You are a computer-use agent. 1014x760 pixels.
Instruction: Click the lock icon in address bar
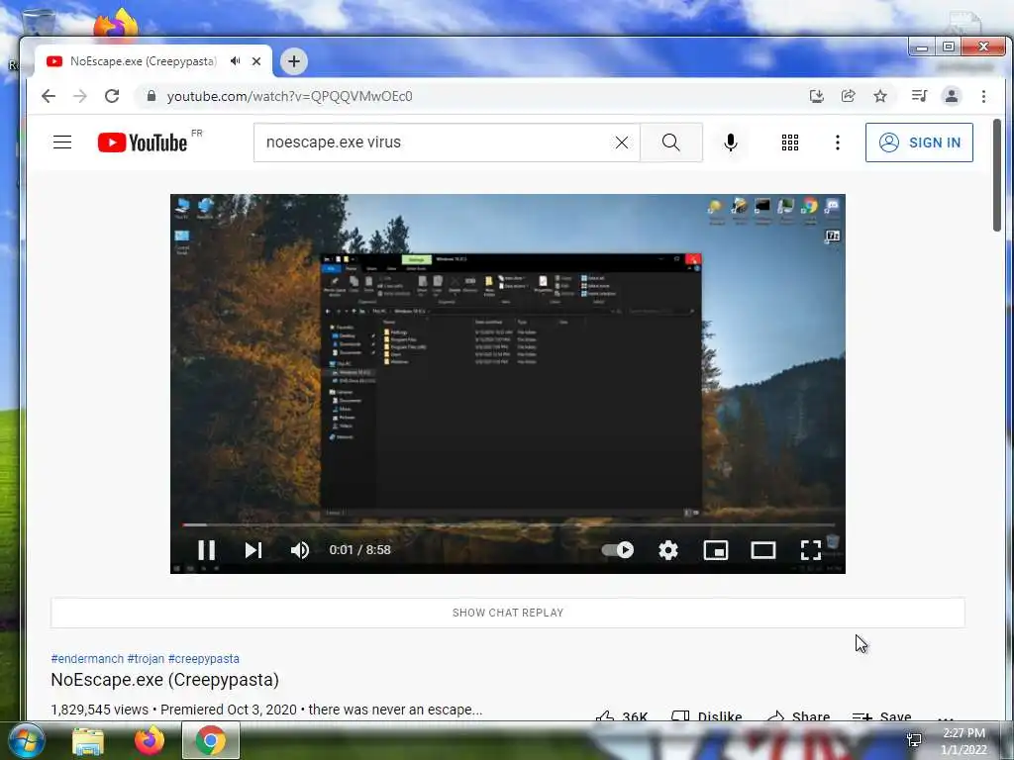pyautogui.click(x=152, y=96)
